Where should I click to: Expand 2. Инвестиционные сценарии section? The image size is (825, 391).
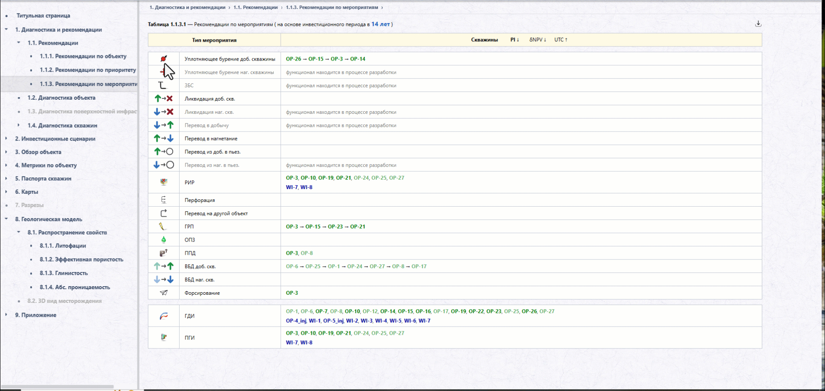6,139
